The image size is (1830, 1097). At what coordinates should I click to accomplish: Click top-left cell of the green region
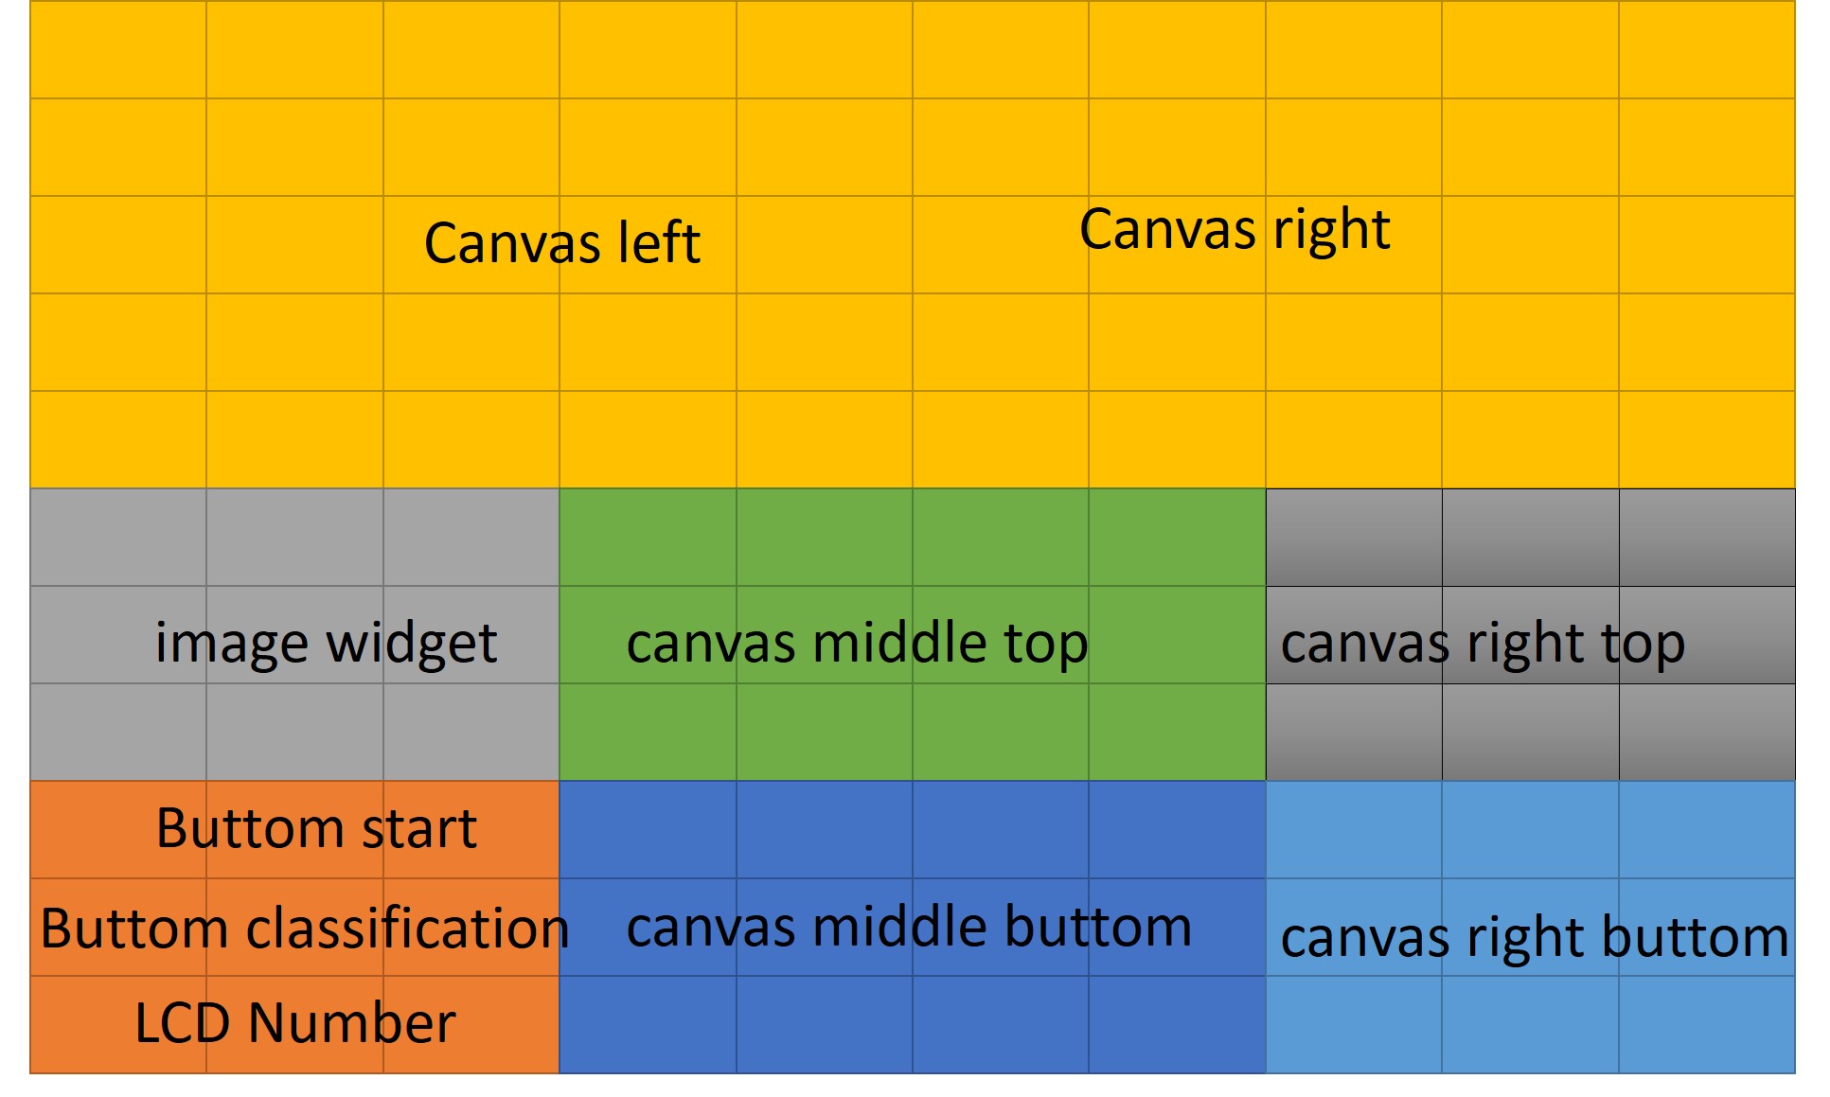tap(648, 538)
